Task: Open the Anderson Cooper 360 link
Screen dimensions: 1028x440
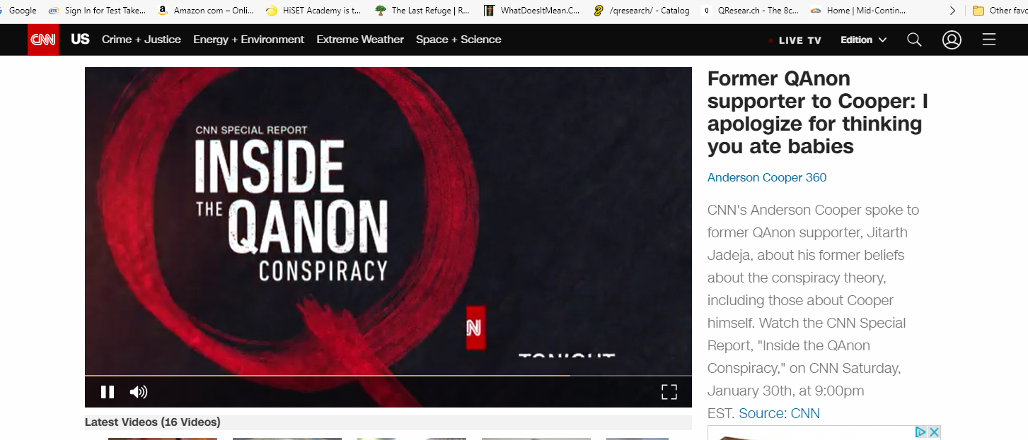Action: click(x=767, y=177)
